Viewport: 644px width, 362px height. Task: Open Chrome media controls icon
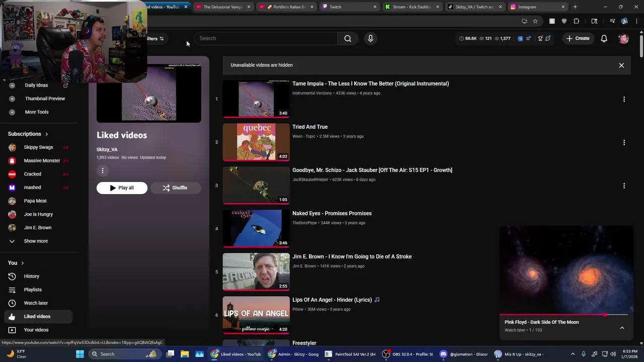tap(612, 21)
